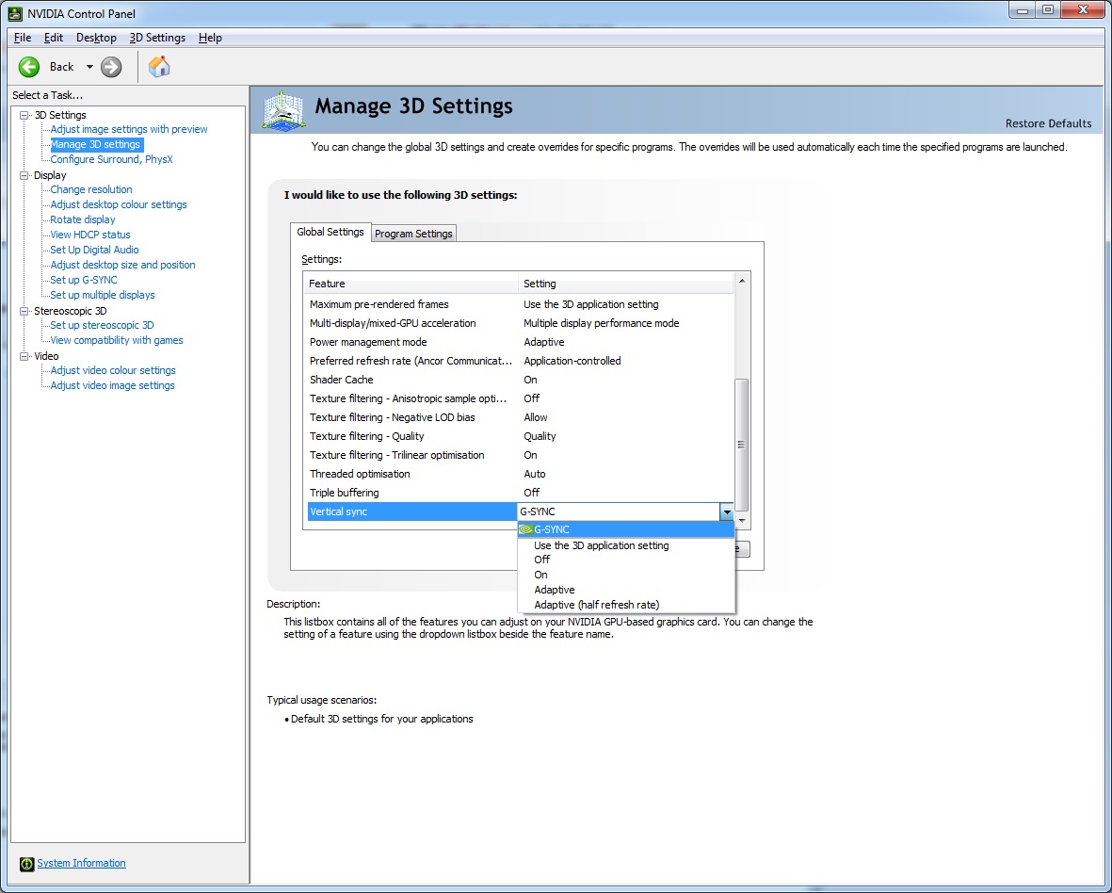Viewport: 1112px width, 893px height.
Task: Click the System Information icon
Action: [x=26, y=864]
